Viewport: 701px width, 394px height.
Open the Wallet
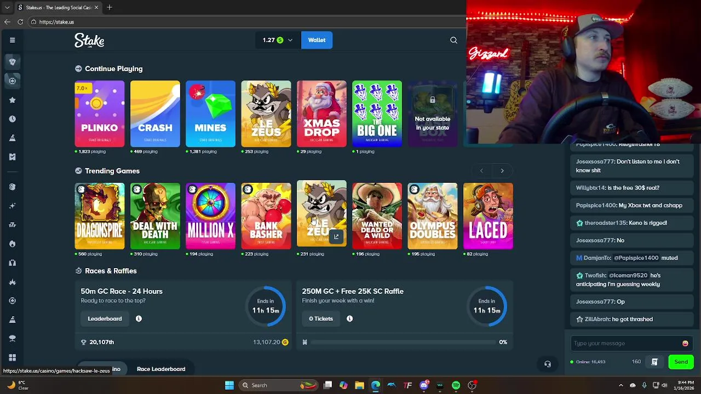(317, 40)
